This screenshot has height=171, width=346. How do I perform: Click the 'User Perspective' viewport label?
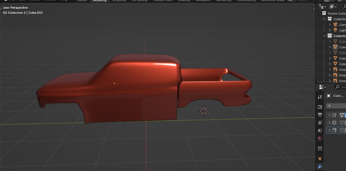click(x=15, y=8)
